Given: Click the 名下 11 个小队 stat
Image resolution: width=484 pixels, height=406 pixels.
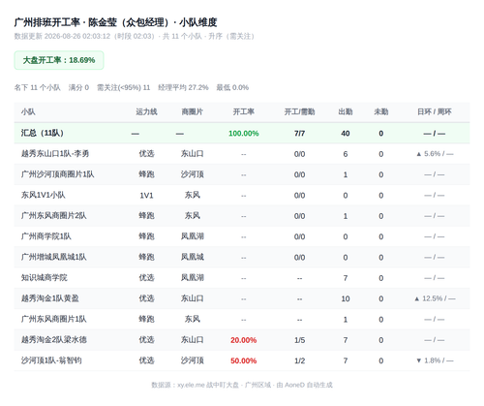Looking at the screenshot, I should tap(38, 87).
